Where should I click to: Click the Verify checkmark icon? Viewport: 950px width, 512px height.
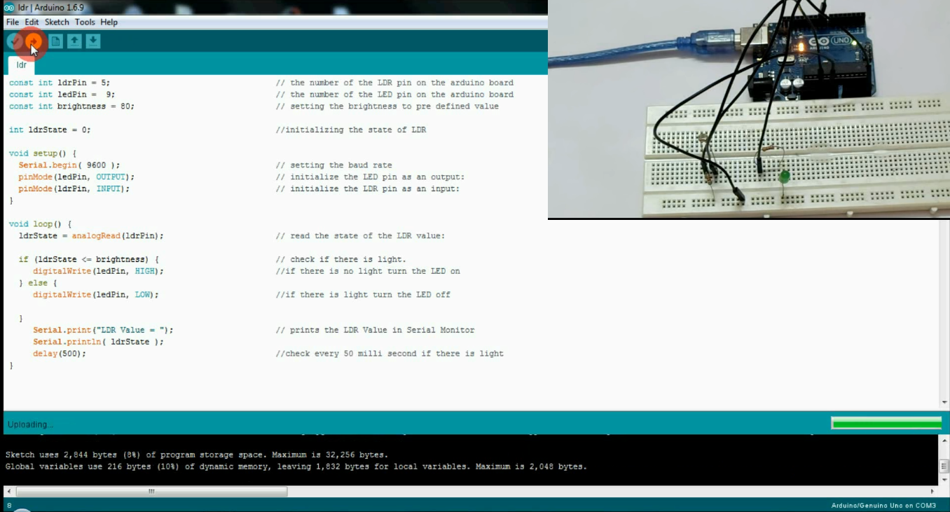(x=15, y=41)
